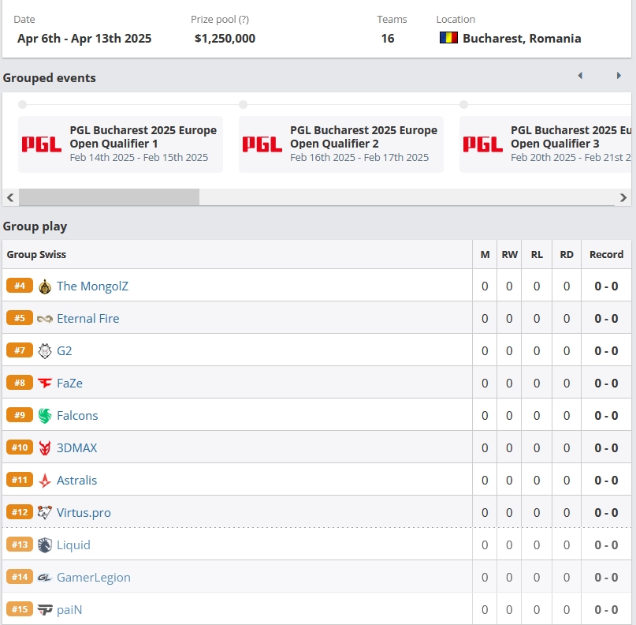Go to previous grouped events with left arrow
Image resolution: width=636 pixels, height=625 pixels.
click(580, 76)
